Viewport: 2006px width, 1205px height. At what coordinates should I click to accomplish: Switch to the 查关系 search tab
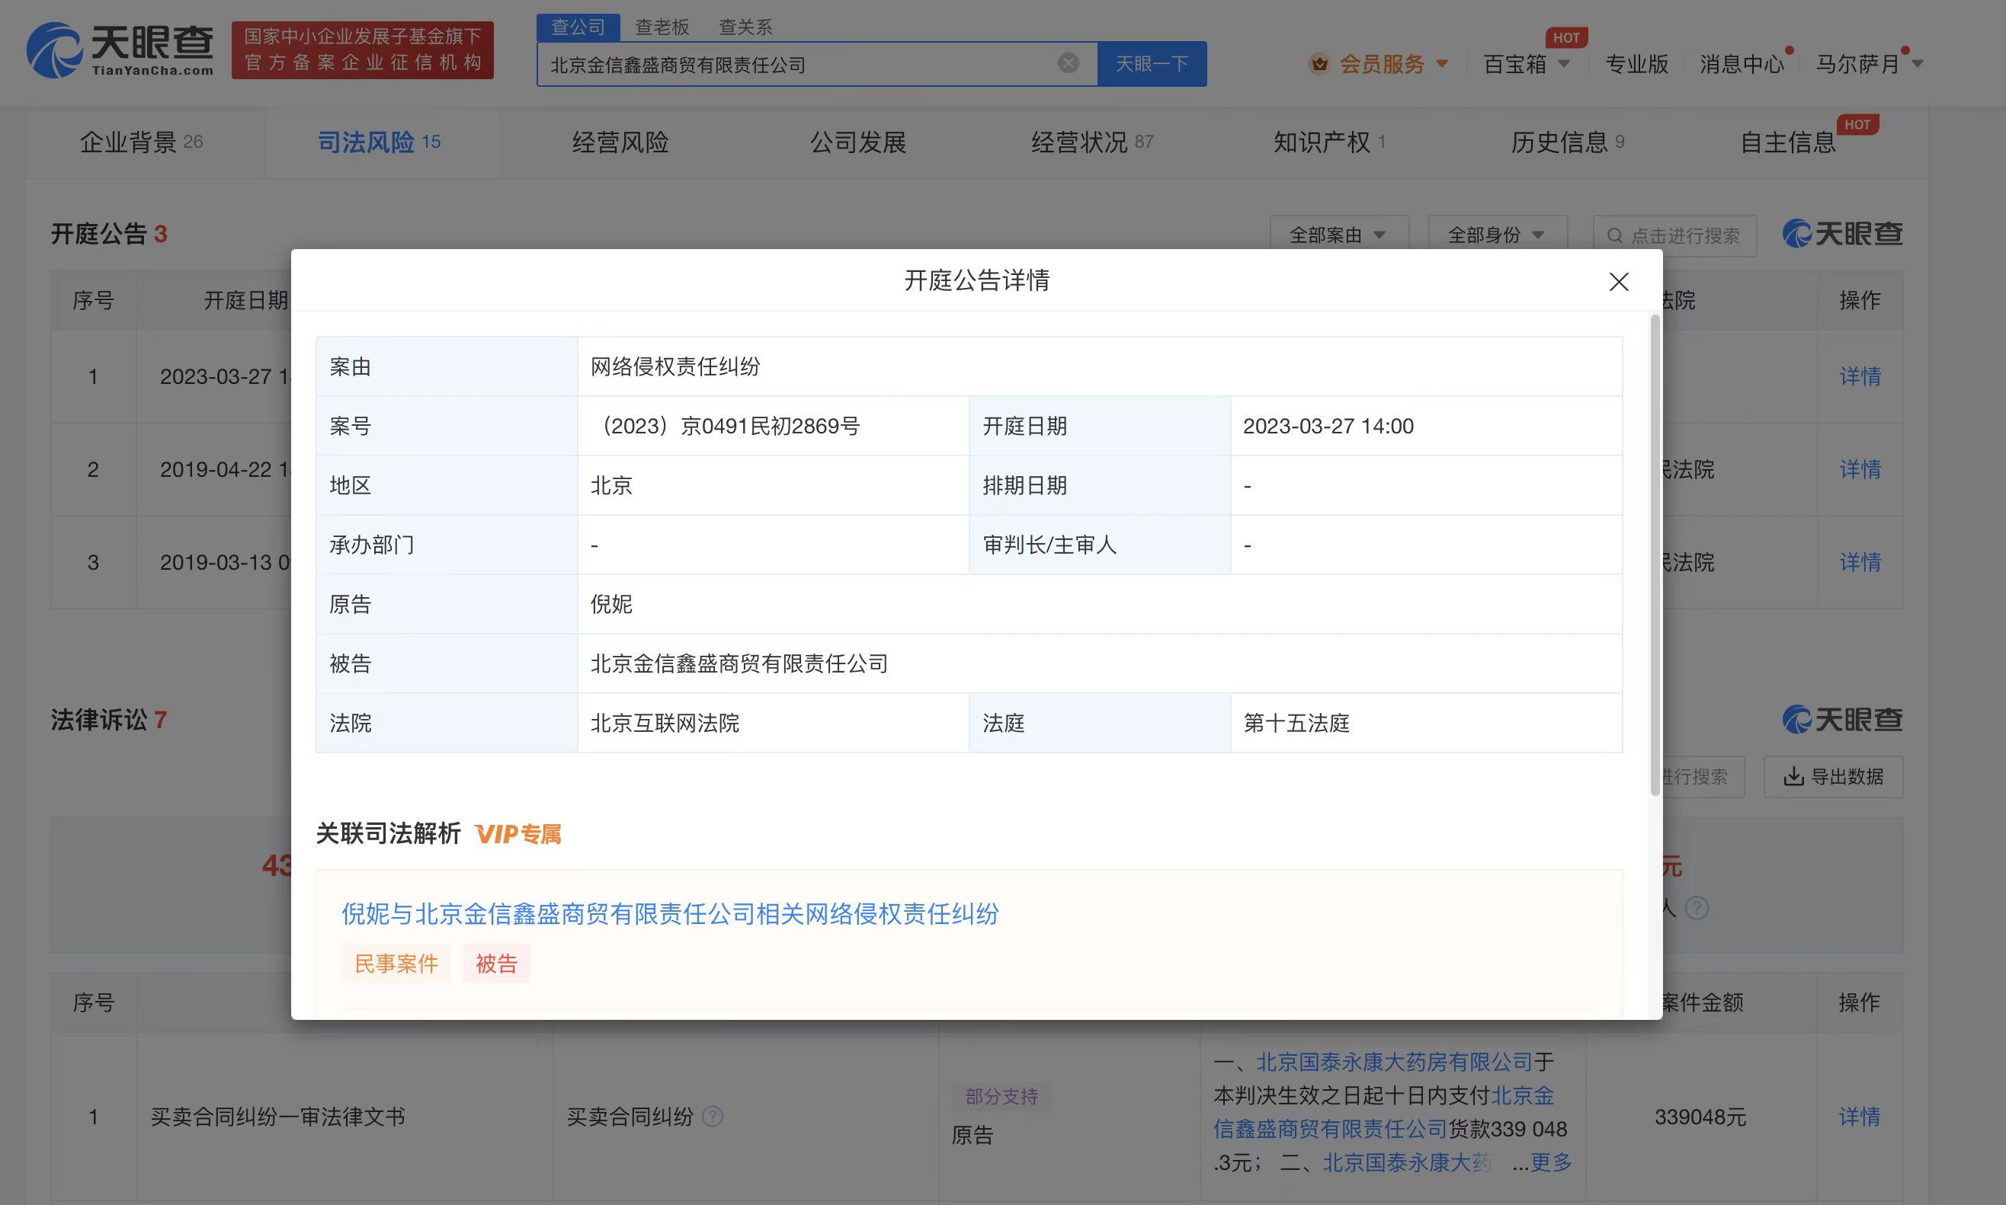point(745,27)
